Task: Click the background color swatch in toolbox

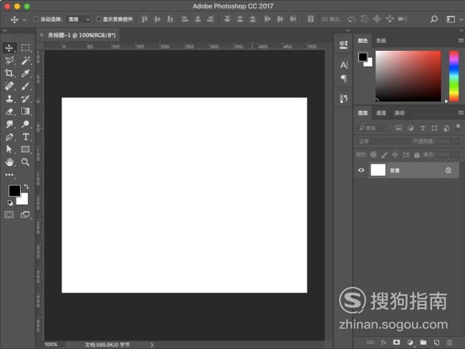Action: [23, 200]
